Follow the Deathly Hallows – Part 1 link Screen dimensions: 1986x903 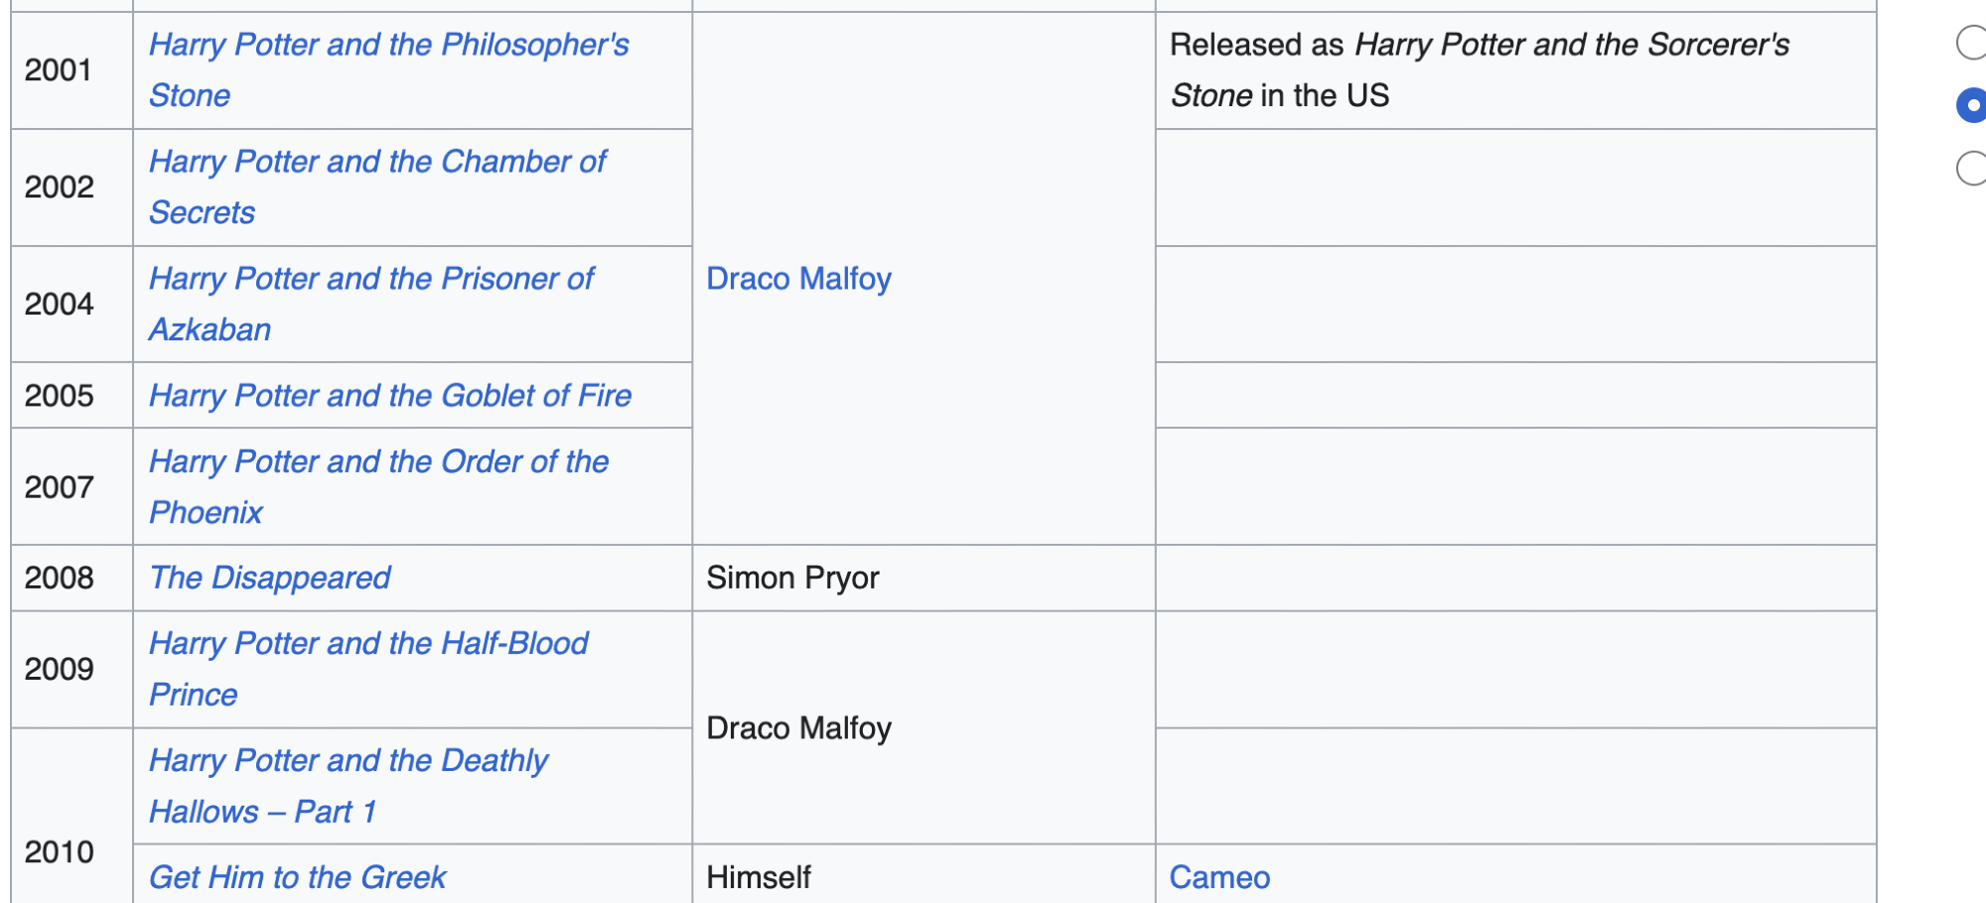[x=348, y=762]
